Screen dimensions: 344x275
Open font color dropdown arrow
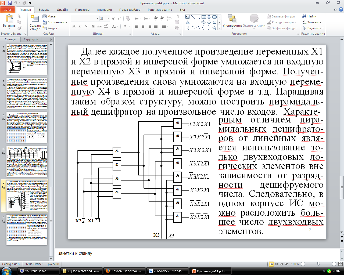click(129, 26)
